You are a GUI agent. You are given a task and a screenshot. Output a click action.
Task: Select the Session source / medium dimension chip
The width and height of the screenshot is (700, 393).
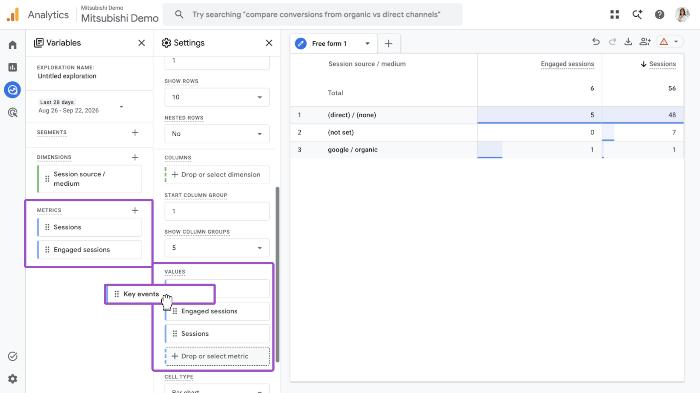click(89, 179)
